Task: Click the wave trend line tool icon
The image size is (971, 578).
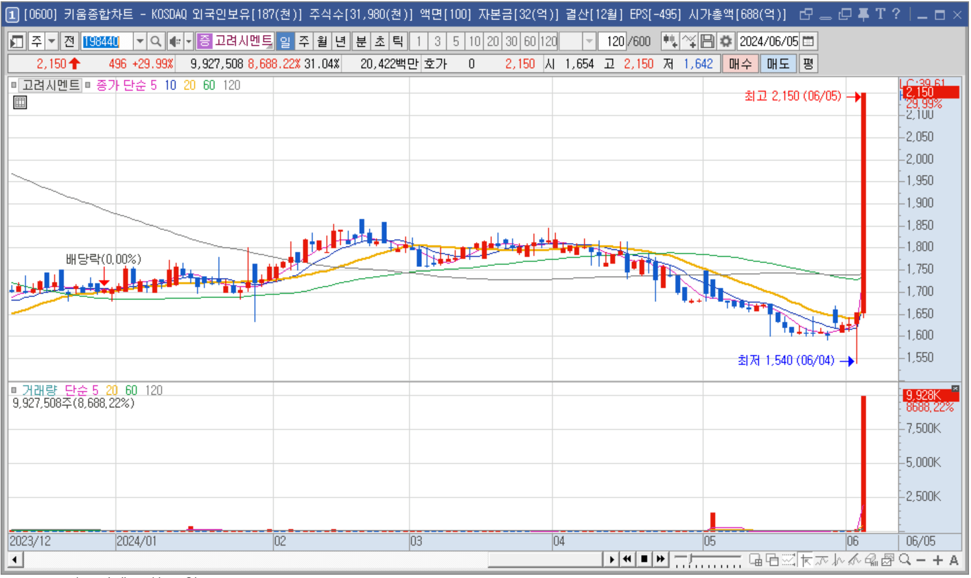Action: point(822,560)
